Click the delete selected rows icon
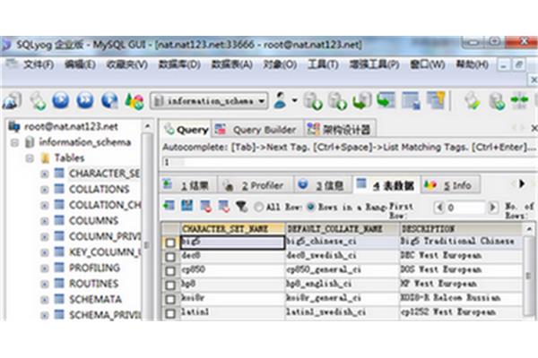Image resolution: width=538 pixels, height=358 pixels. click(205, 206)
